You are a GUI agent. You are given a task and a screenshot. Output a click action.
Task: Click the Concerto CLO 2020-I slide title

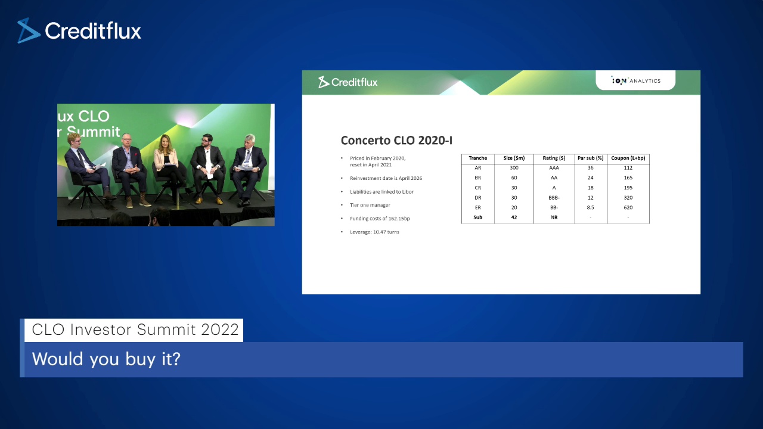pos(396,141)
